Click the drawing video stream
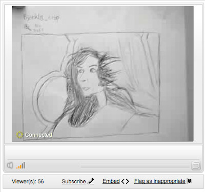Viewport: 205px width, 192px height. click(103, 74)
